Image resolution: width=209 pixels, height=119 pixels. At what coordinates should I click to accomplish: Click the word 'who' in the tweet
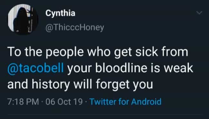click(x=99, y=52)
